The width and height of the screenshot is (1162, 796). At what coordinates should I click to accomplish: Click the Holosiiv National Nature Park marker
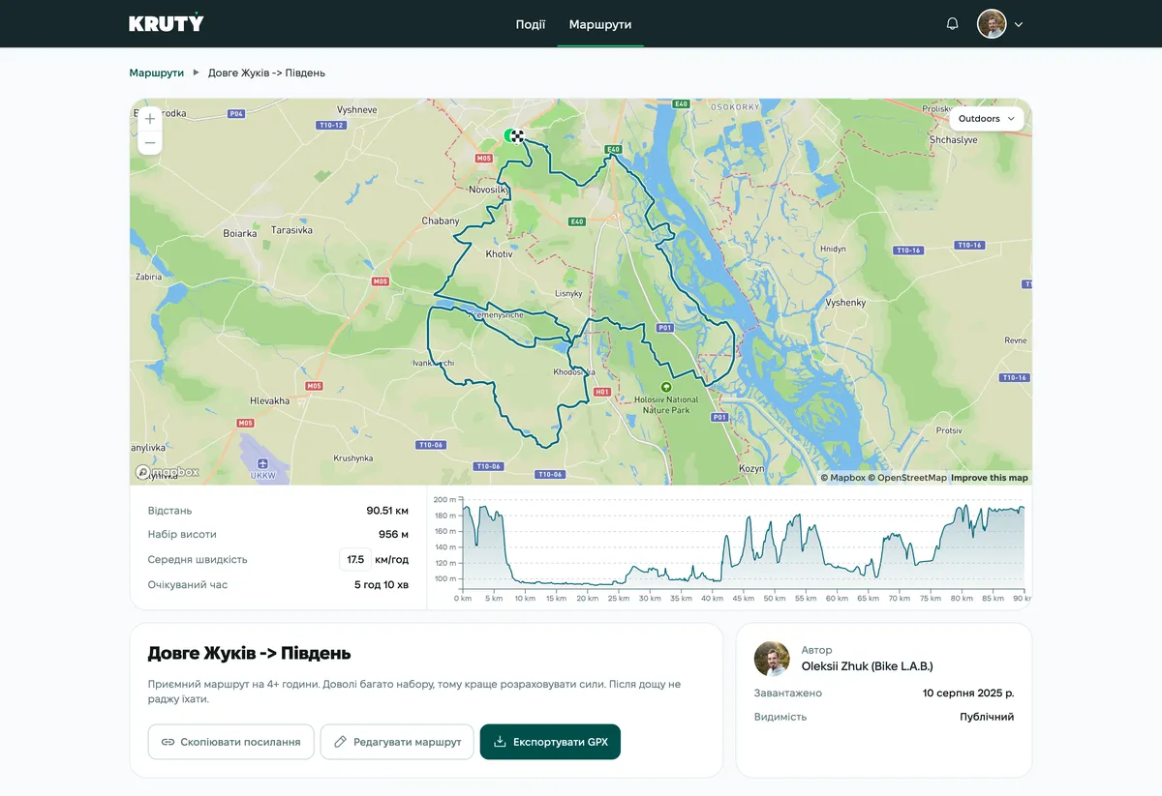click(x=664, y=386)
